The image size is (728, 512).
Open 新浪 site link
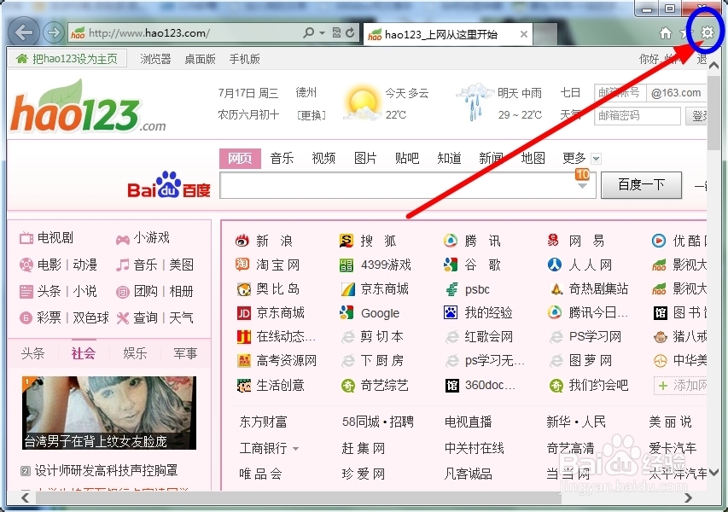(x=275, y=241)
